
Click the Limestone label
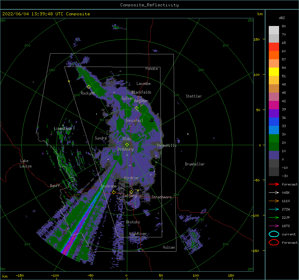click(63, 129)
